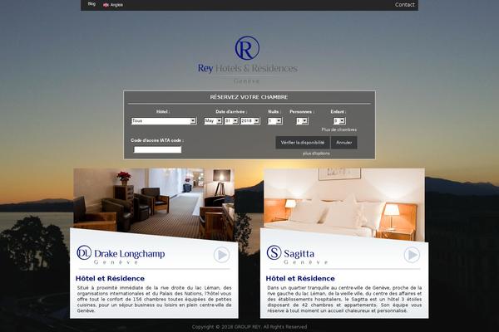Screen dimensions: 499x332
Task: Click the flag icon beside Anglais
Action: (106, 5)
